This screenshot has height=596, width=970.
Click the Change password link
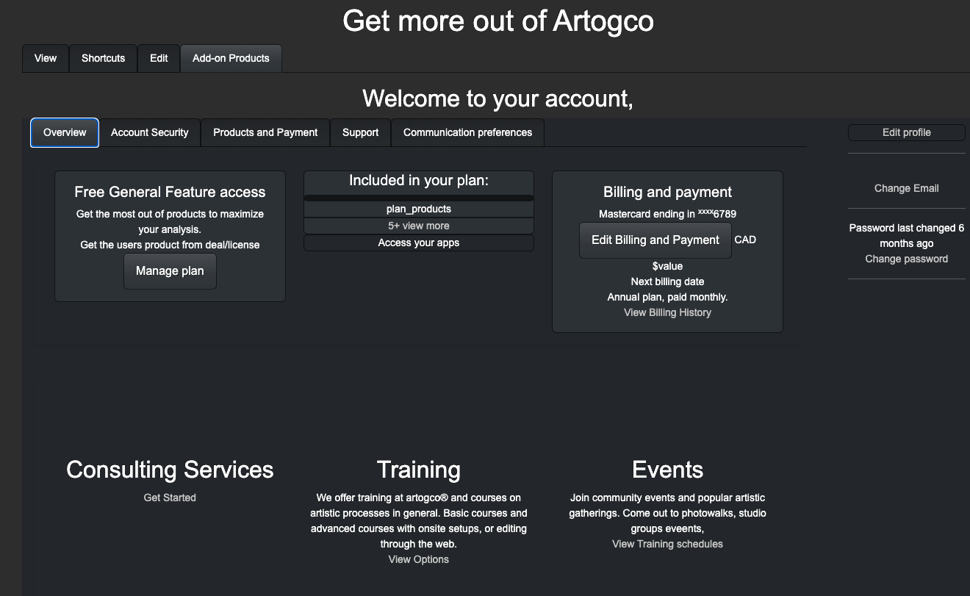pos(907,259)
